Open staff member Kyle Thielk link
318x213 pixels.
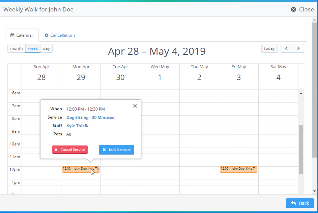78,126
